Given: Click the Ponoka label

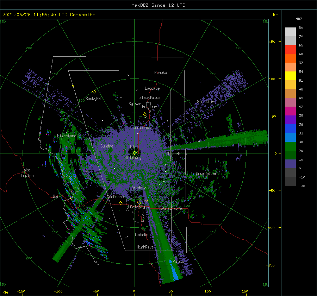Looking at the screenshot, I should [x=161, y=73].
